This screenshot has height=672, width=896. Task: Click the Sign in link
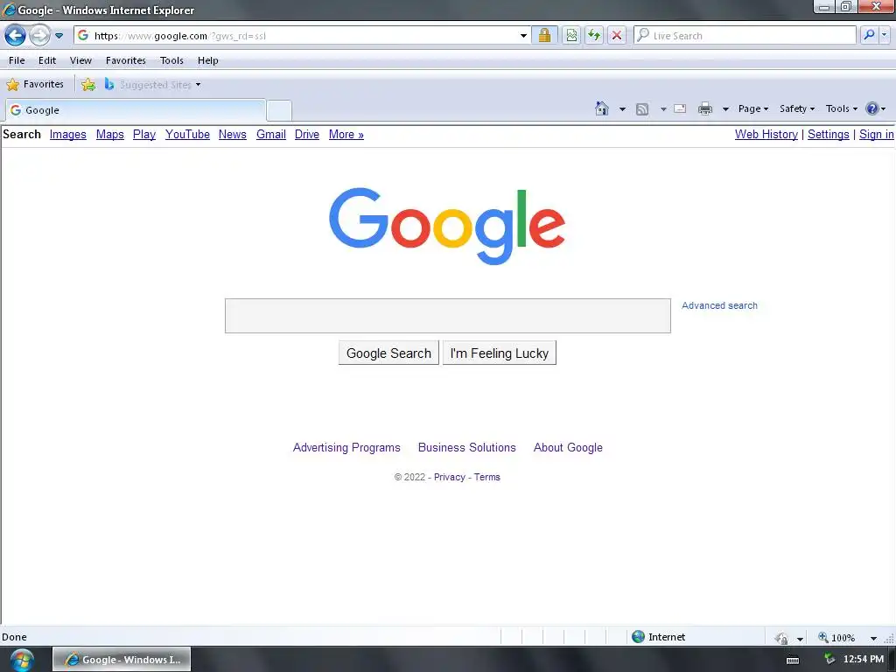click(876, 134)
